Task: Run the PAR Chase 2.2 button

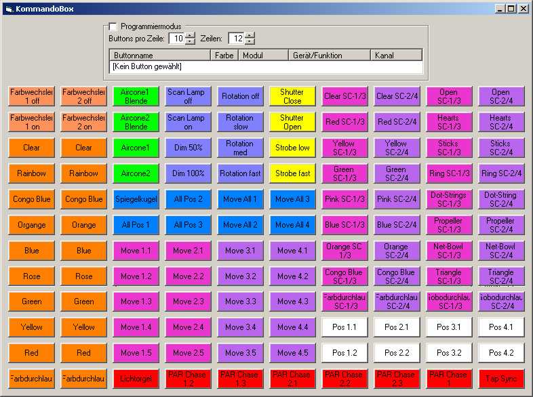Action: pyautogui.click(x=344, y=379)
